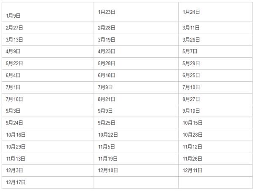This screenshot has width=254, height=191.
Task: Click the 1月24日 cell
Action: (x=191, y=12)
